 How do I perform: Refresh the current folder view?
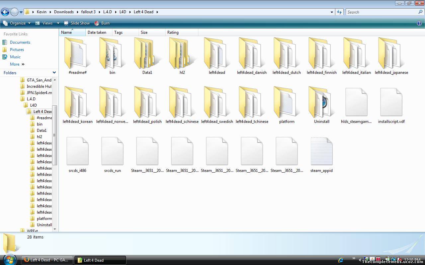coord(339,12)
